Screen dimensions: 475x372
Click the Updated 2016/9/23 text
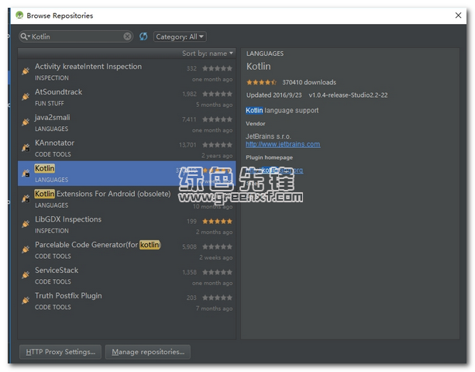[274, 95]
